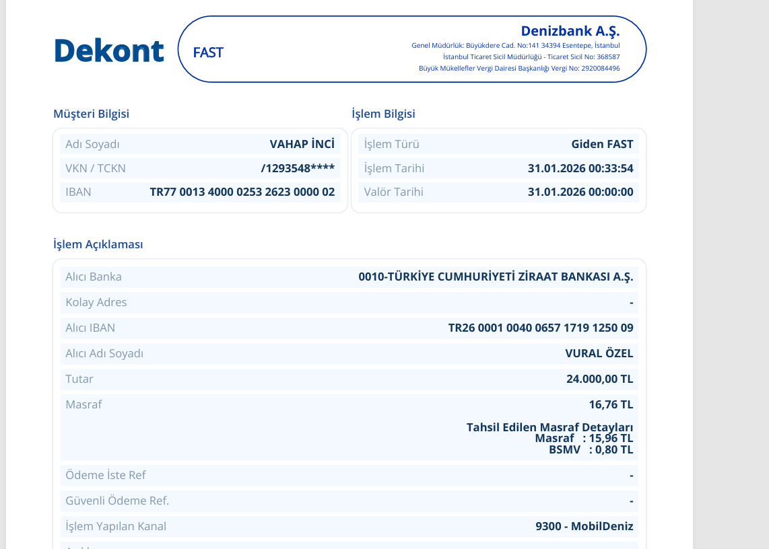Select the customer name VAHAP İNCİ
Image resolution: width=769 pixels, height=549 pixels.
tap(302, 144)
